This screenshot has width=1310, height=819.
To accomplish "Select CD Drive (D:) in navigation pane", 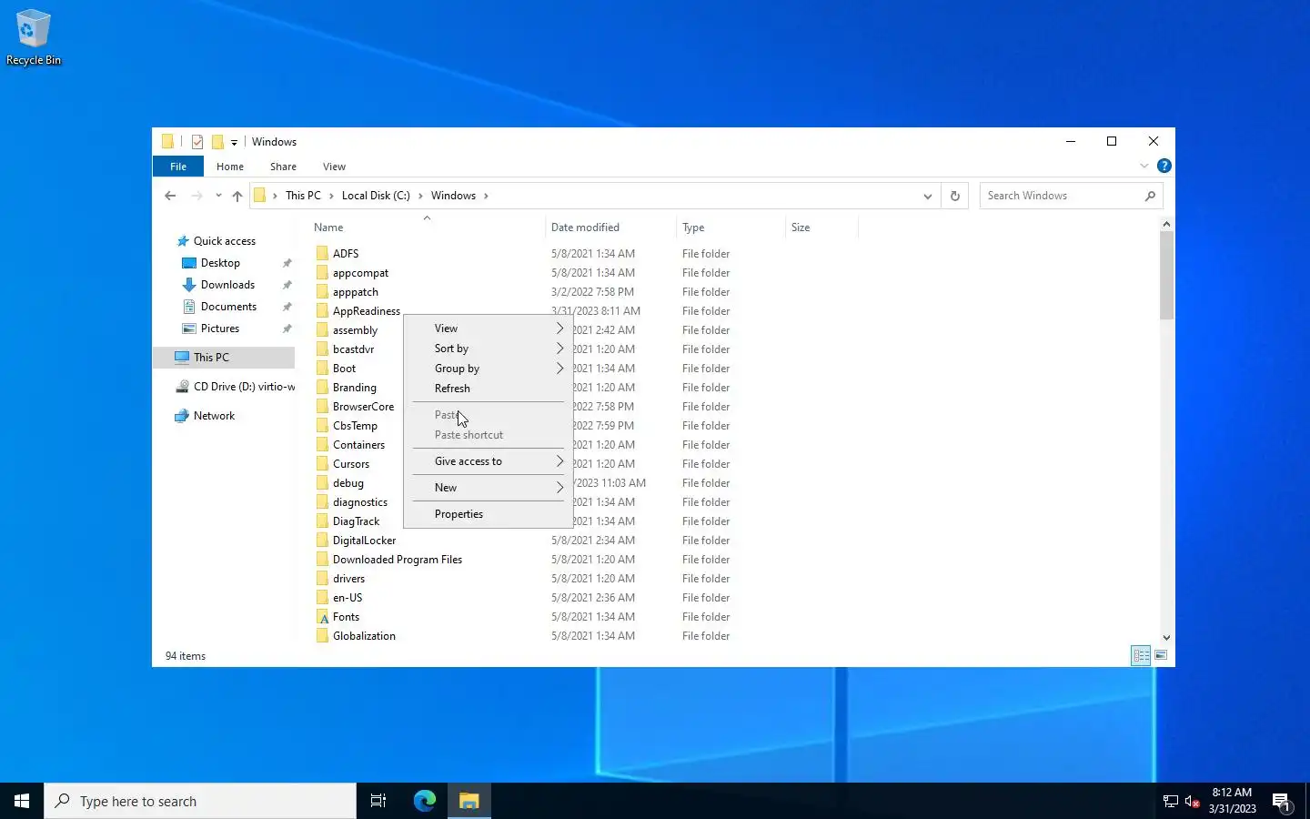I will coord(244,387).
